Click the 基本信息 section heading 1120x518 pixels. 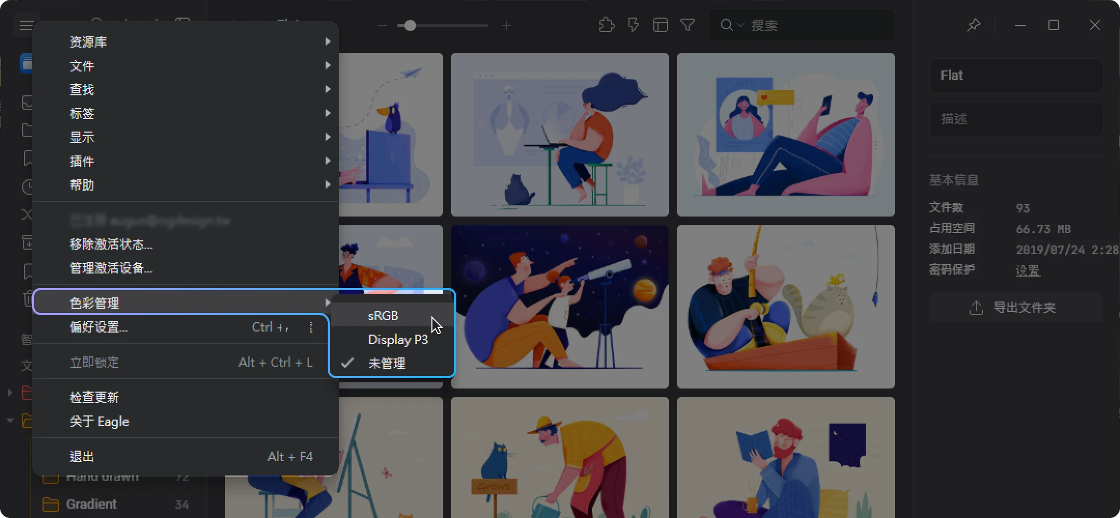point(954,180)
